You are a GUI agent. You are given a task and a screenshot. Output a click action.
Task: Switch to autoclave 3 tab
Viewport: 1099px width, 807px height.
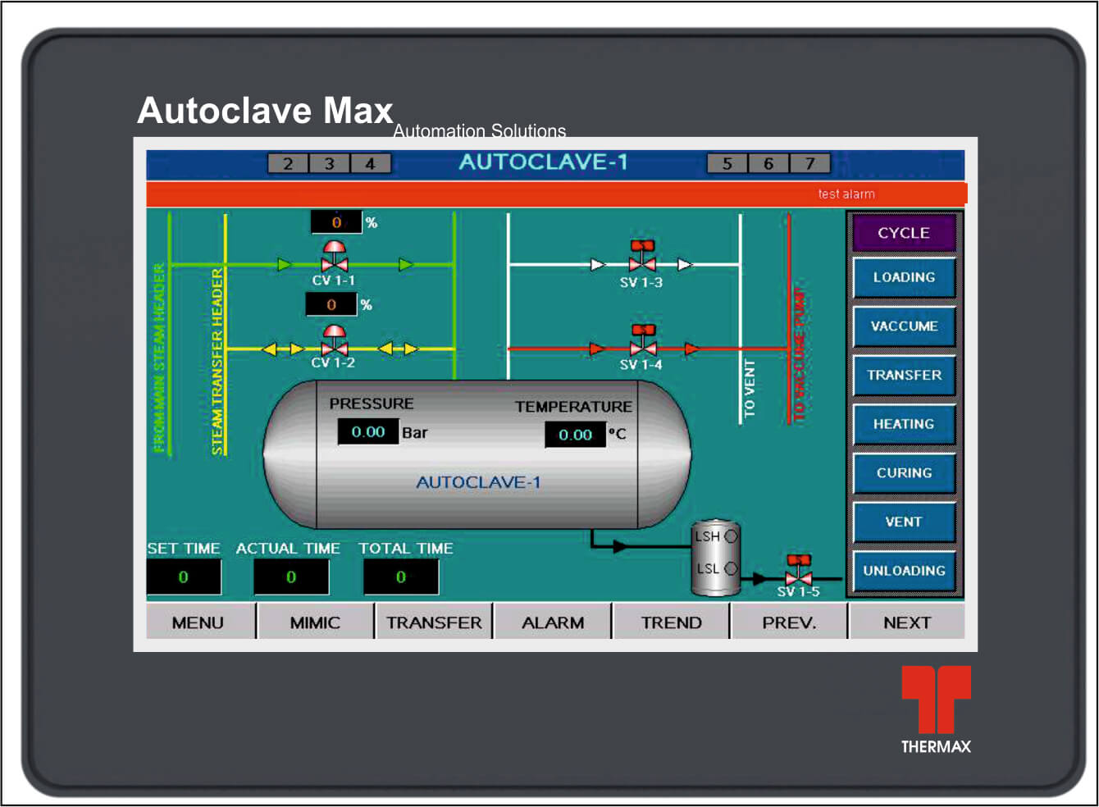pos(330,163)
